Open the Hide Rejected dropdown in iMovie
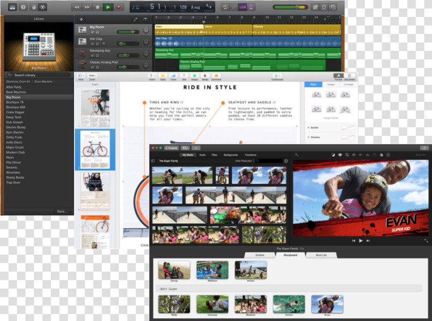This screenshot has height=321, width=432. click(x=245, y=161)
